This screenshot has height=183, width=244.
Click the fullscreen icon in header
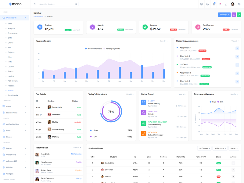(226, 4)
